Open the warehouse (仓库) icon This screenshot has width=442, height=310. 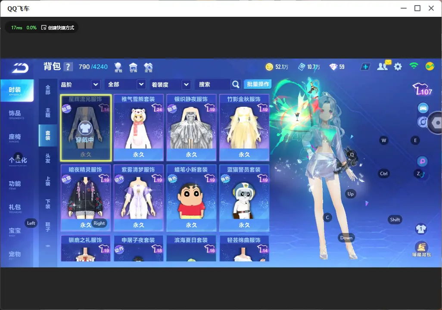point(134,67)
